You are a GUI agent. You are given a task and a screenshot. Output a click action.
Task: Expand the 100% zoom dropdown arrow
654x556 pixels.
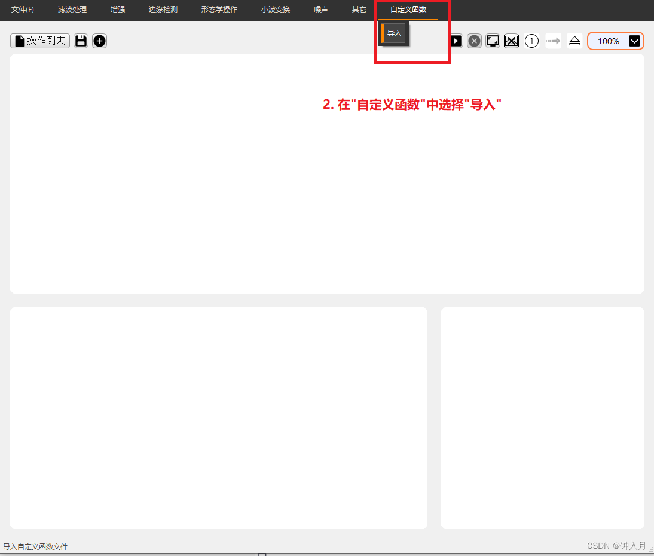[634, 41]
